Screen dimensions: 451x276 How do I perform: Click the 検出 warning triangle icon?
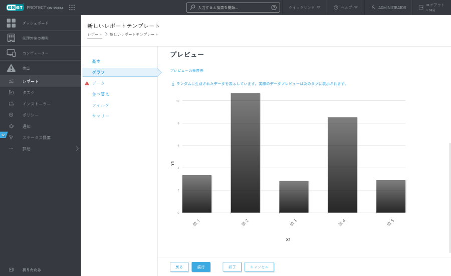click(11, 68)
